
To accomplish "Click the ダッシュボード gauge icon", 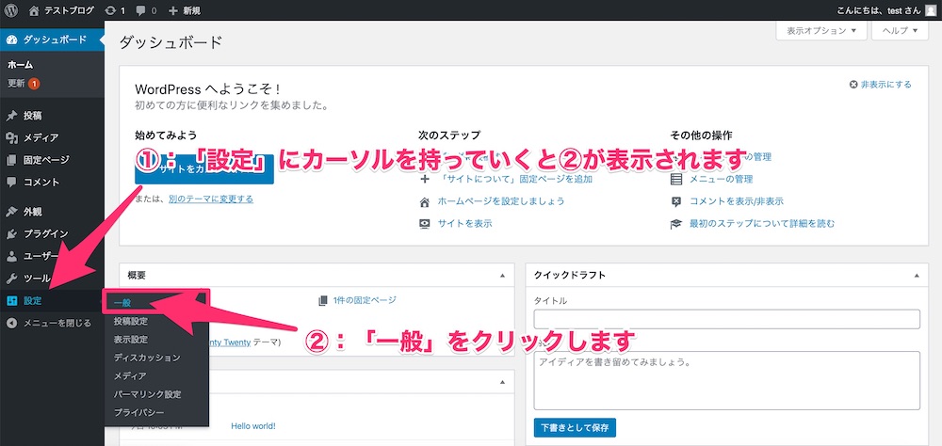I will click(x=12, y=40).
